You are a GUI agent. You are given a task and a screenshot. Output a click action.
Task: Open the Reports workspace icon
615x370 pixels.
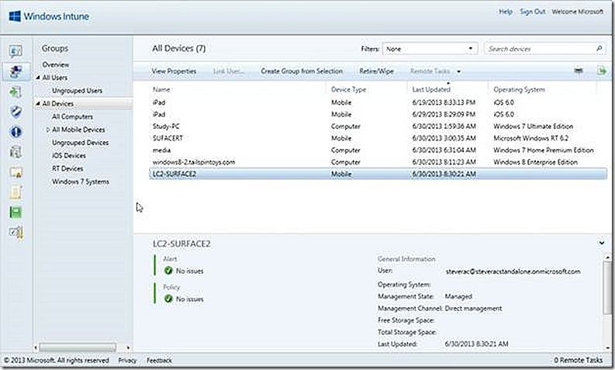pyautogui.click(x=16, y=213)
